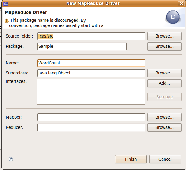
Task: Click the blue MapReduce Driver D icon
Action: (173, 17)
